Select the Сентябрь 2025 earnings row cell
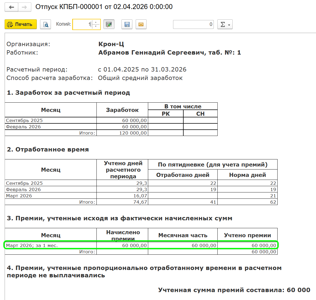Viewport: 316px width, 300px height. tap(51, 120)
